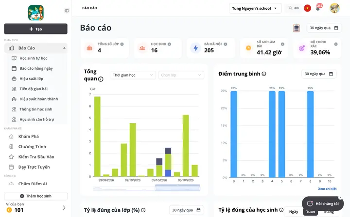This screenshot has width=350, height=217.
Task: Click info icon beside Điểm trung bình
Action: point(264,74)
